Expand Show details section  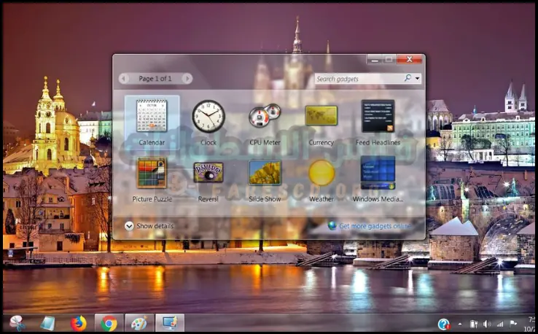(129, 226)
